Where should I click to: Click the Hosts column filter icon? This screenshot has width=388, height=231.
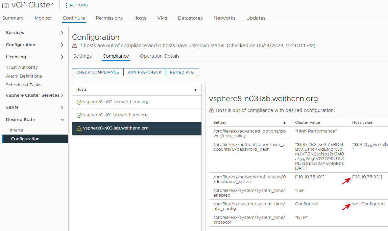195,90
